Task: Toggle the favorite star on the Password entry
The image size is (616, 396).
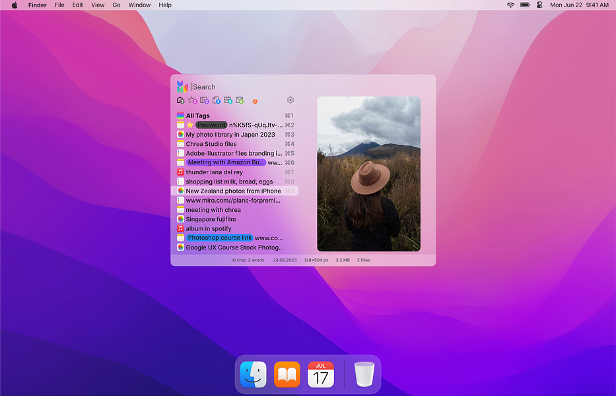Action: [x=189, y=124]
